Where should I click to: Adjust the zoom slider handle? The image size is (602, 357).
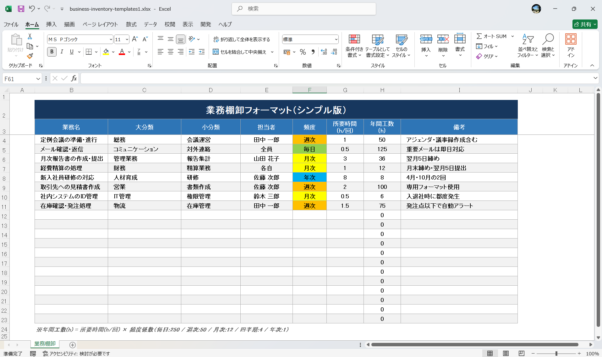556,354
